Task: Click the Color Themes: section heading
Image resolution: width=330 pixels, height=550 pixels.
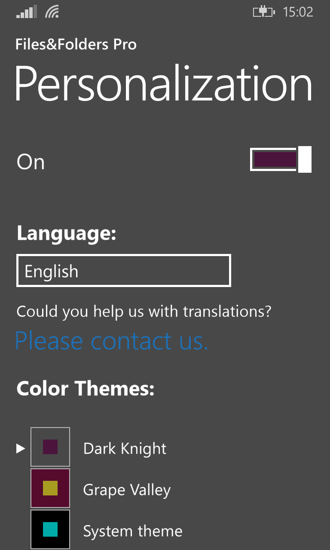Action: tap(85, 388)
